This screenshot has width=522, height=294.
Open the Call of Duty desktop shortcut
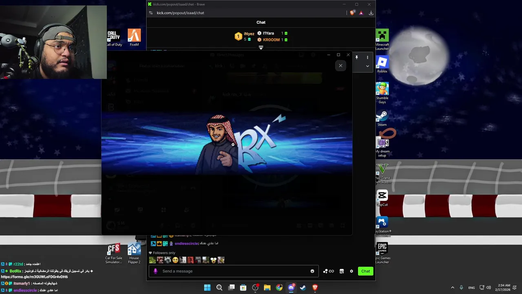pyautogui.click(x=114, y=37)
